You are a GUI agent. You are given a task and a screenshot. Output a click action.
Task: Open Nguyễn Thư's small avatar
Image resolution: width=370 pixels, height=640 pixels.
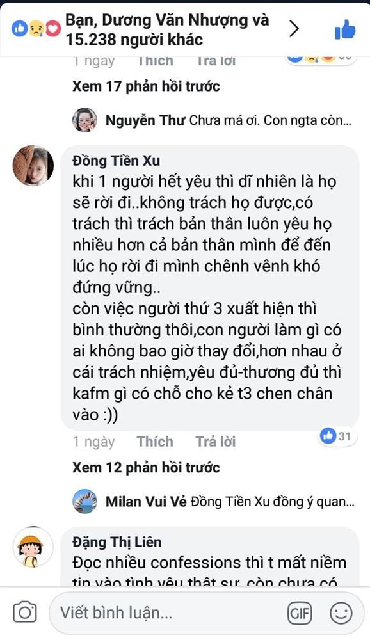click(85, 120)
